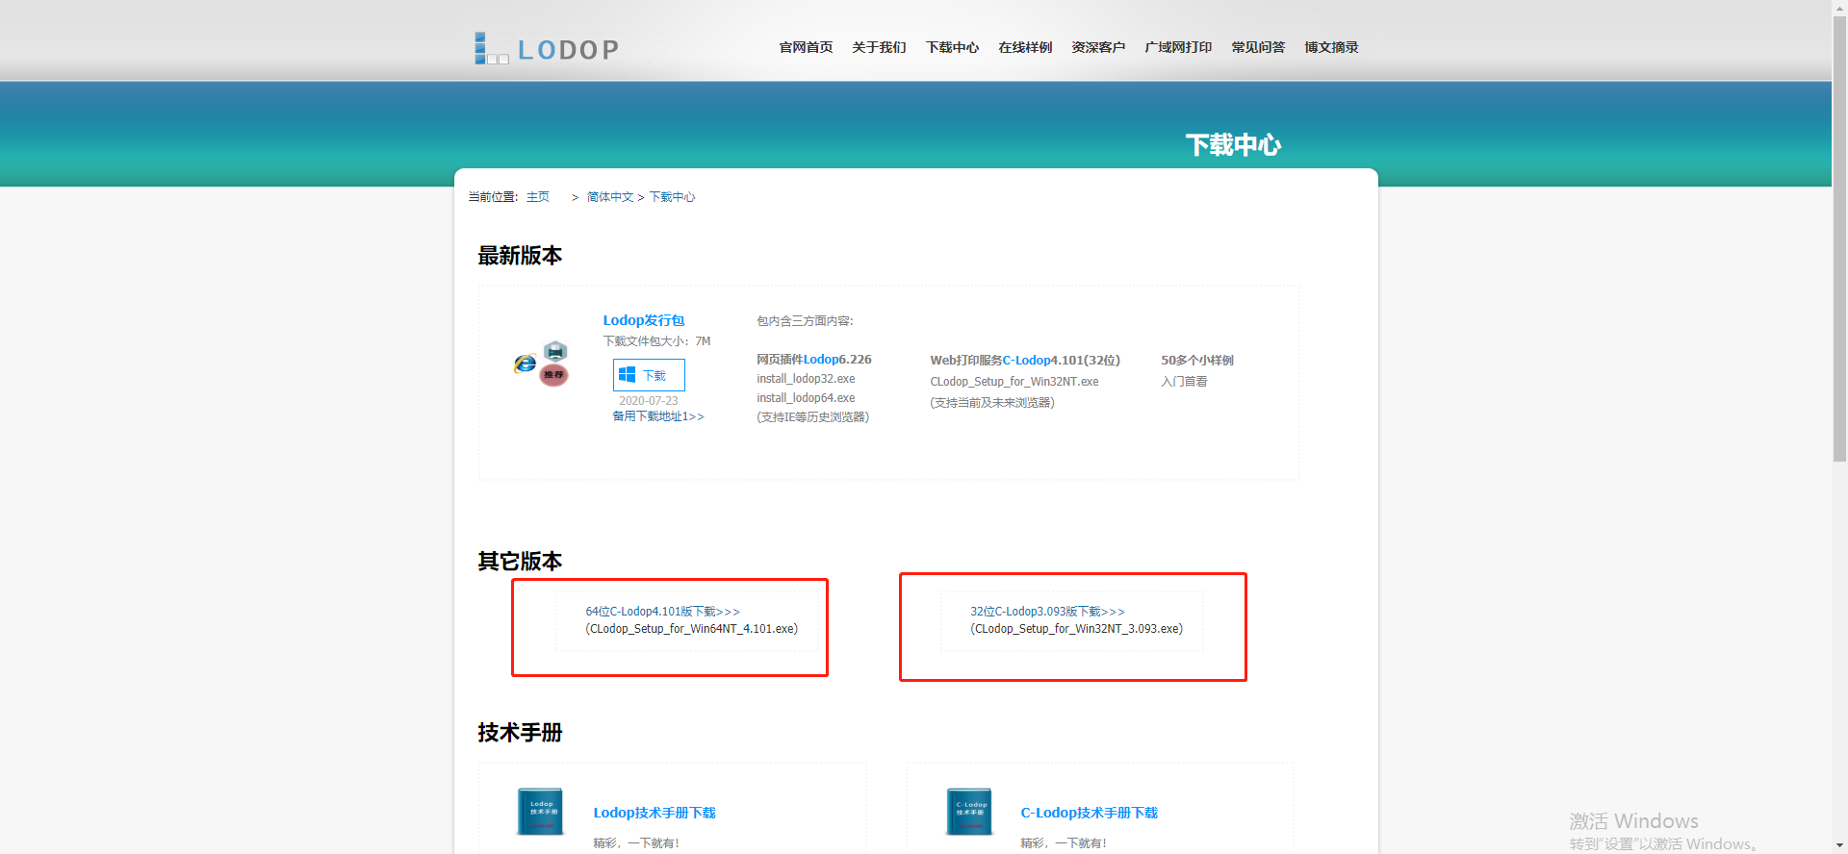
Task: Select 下载中心 in top navigation
Action: (952, 47)
